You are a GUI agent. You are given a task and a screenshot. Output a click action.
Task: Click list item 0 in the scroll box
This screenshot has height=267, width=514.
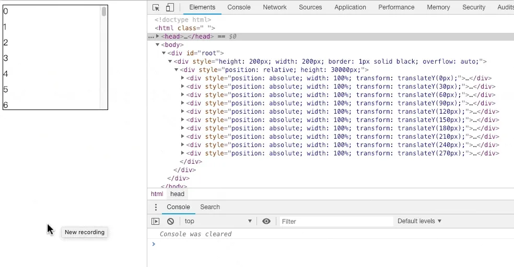click(x=6, y=11)
